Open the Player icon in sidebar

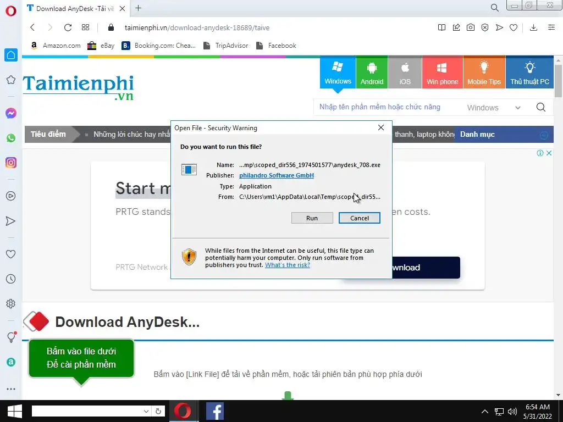point(11,196)
